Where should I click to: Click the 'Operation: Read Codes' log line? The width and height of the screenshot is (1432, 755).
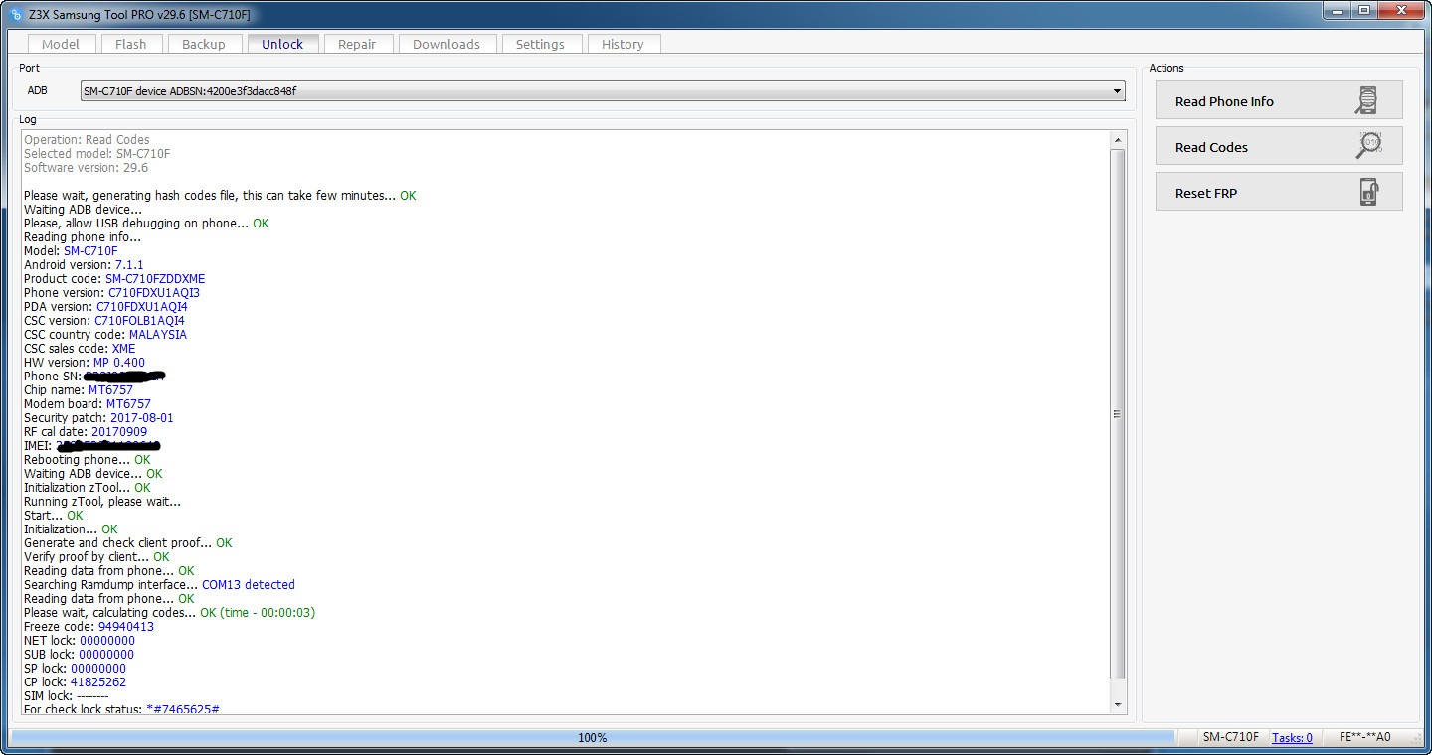[87, 140]
